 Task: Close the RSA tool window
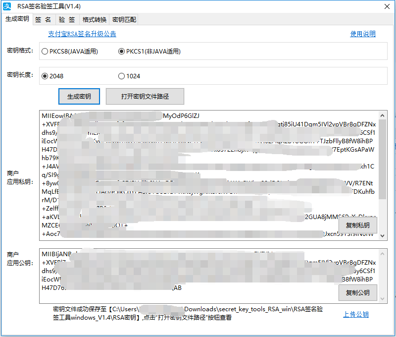click(386, 6)
